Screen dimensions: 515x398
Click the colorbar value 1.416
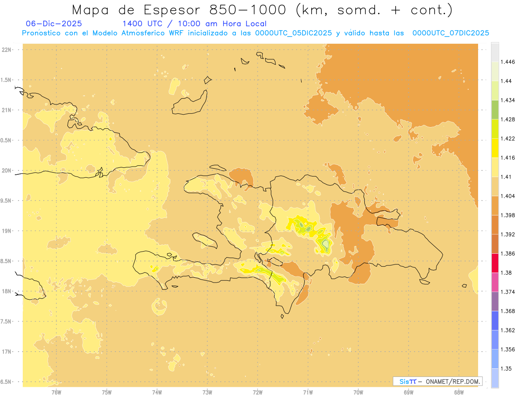pyautogui.click(x=508, y=158)
